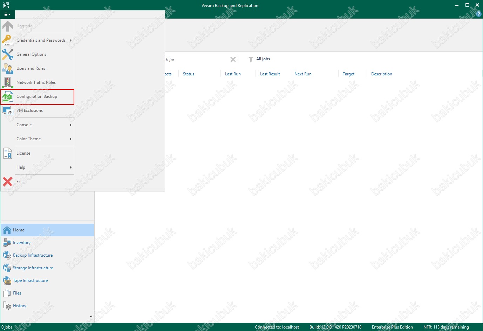
Task: Expand the Help submenu arrow
Action: (x=70, y=167)
